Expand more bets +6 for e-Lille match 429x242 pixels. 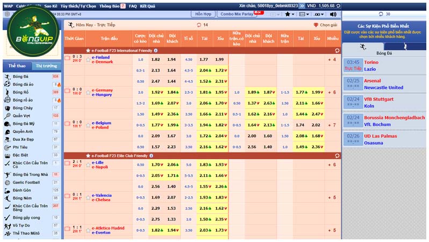[332, 165]
